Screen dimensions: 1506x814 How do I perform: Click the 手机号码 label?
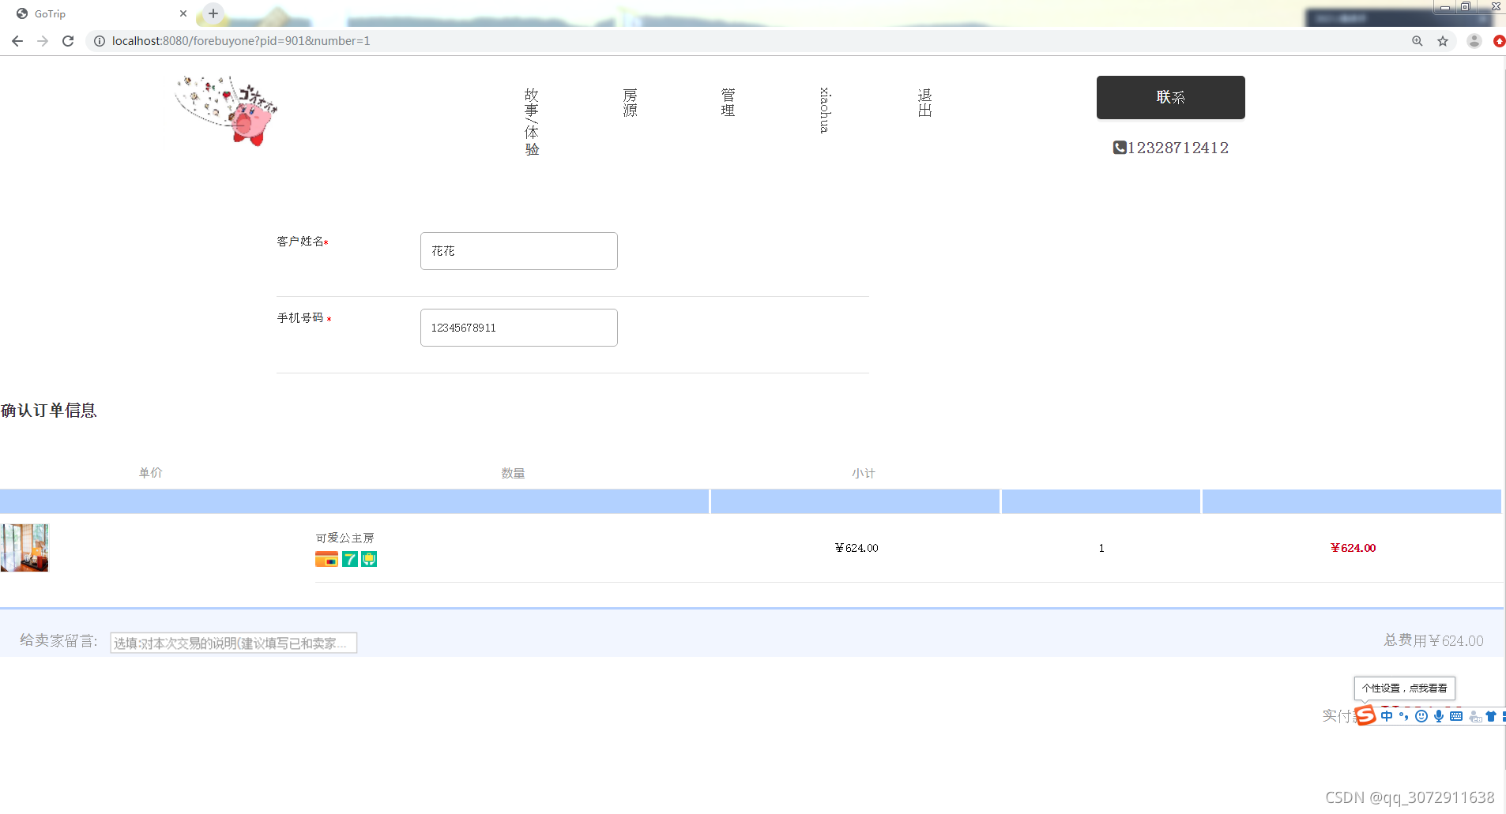coord(300,318)
